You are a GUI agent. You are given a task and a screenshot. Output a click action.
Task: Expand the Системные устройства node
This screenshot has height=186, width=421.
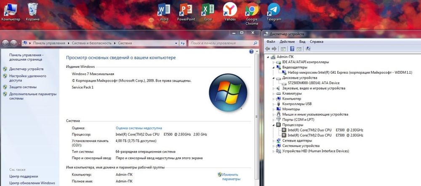click(274, 146)
